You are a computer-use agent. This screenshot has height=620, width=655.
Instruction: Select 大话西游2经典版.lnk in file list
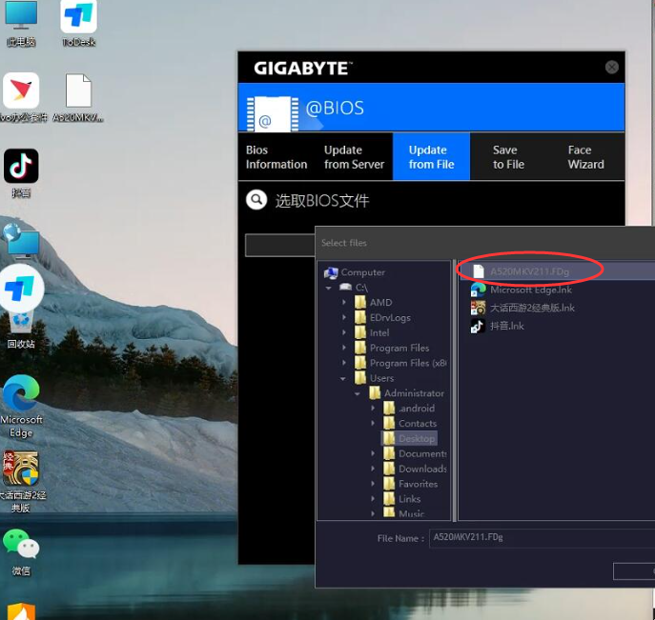coord(532,308)
